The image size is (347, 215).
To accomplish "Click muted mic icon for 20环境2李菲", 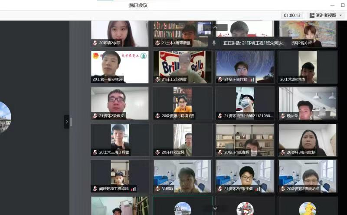I will tap(95, 43).
